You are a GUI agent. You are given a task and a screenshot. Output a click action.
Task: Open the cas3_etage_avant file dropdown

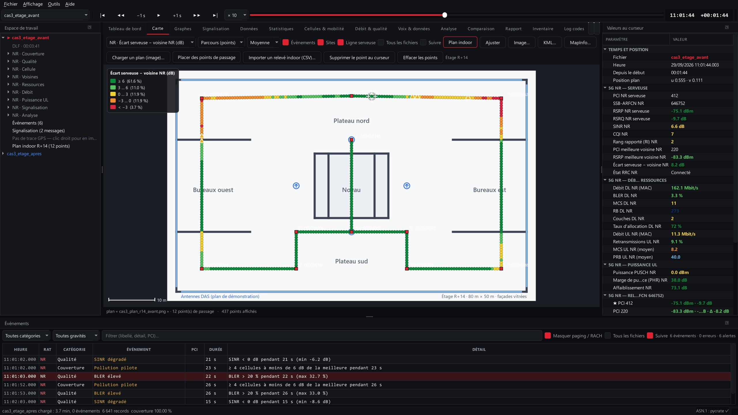(46, 15)
